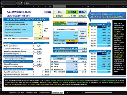Click the CONSULTA header cell

click(83, 12)
